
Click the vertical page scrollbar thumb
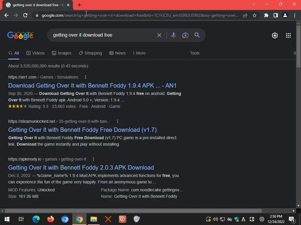point(298,47)
